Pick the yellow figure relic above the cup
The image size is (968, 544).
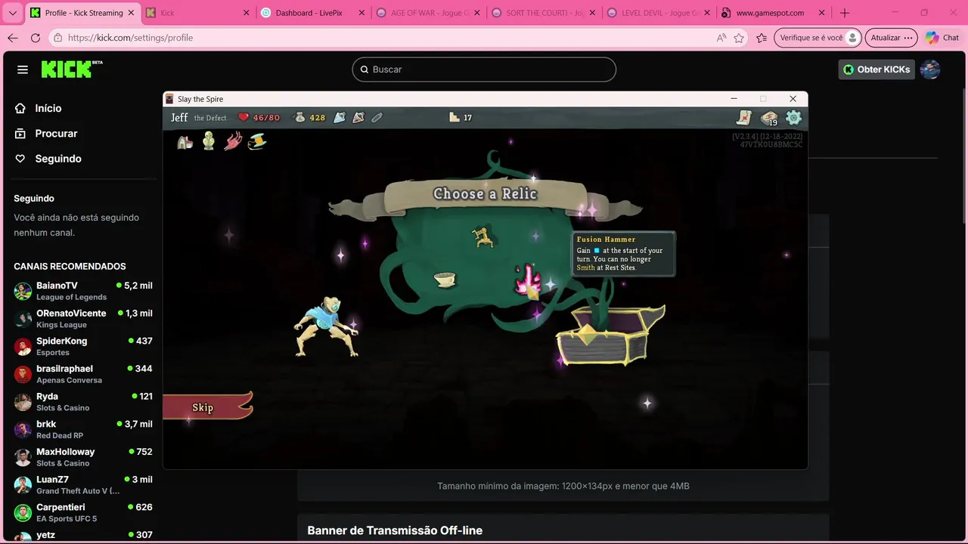[x=483, y=237]
